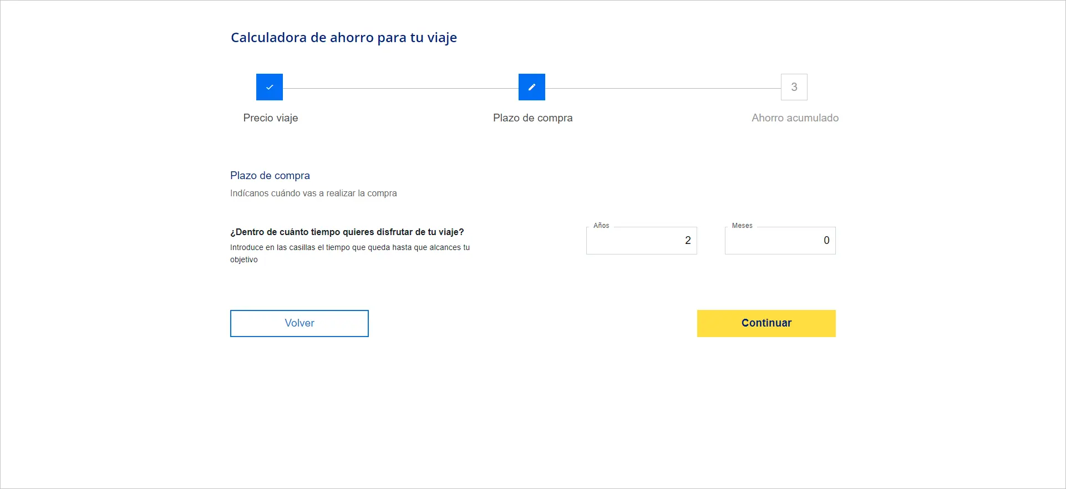Click the 'Indícanos cuándo vas a realizar' subtitle
This screenshot has width=1066, height=489.
(x=313, y=193)
